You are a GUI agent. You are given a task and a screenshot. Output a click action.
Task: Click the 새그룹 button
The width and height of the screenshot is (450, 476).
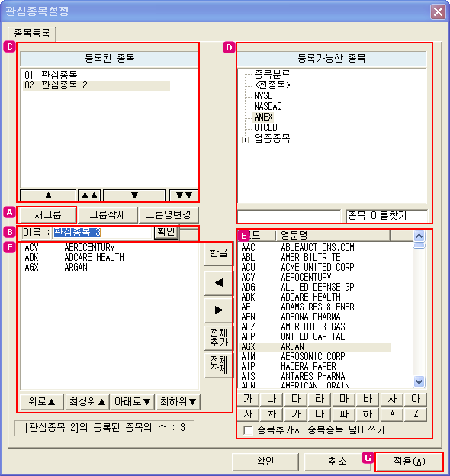point(47,215)
